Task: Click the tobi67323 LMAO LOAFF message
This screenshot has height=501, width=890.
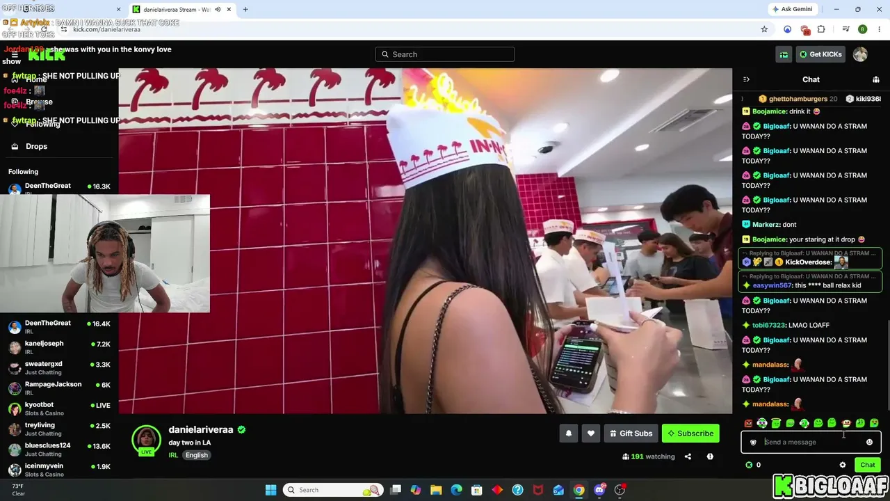Action: (x=786, y=325)
